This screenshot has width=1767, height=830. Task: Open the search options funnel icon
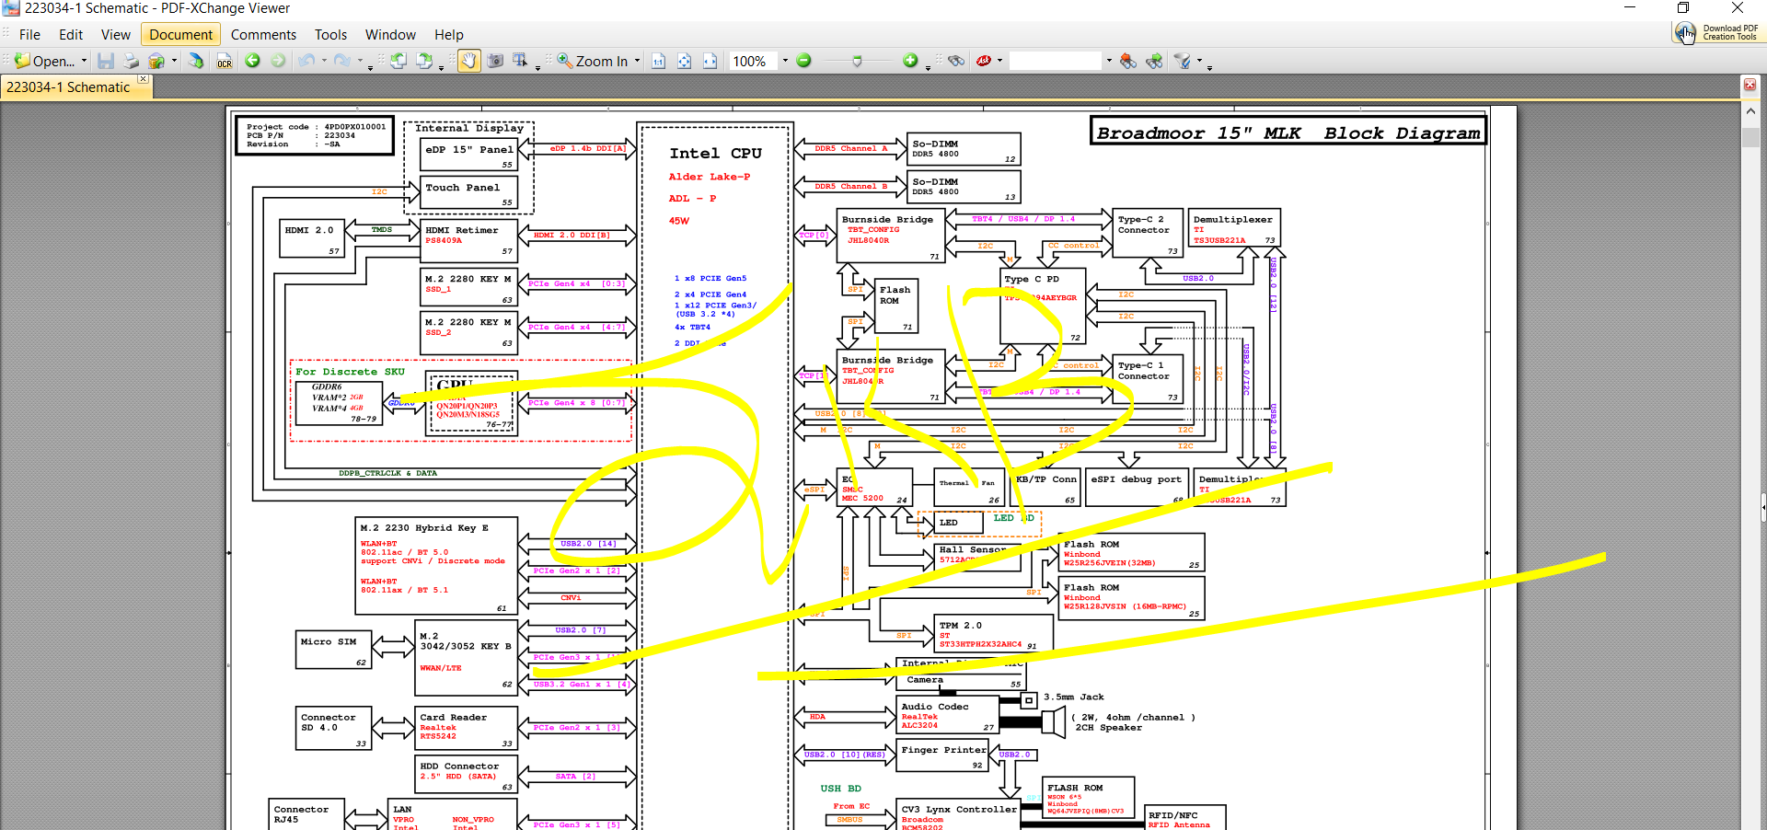(x=1183, y=61)
